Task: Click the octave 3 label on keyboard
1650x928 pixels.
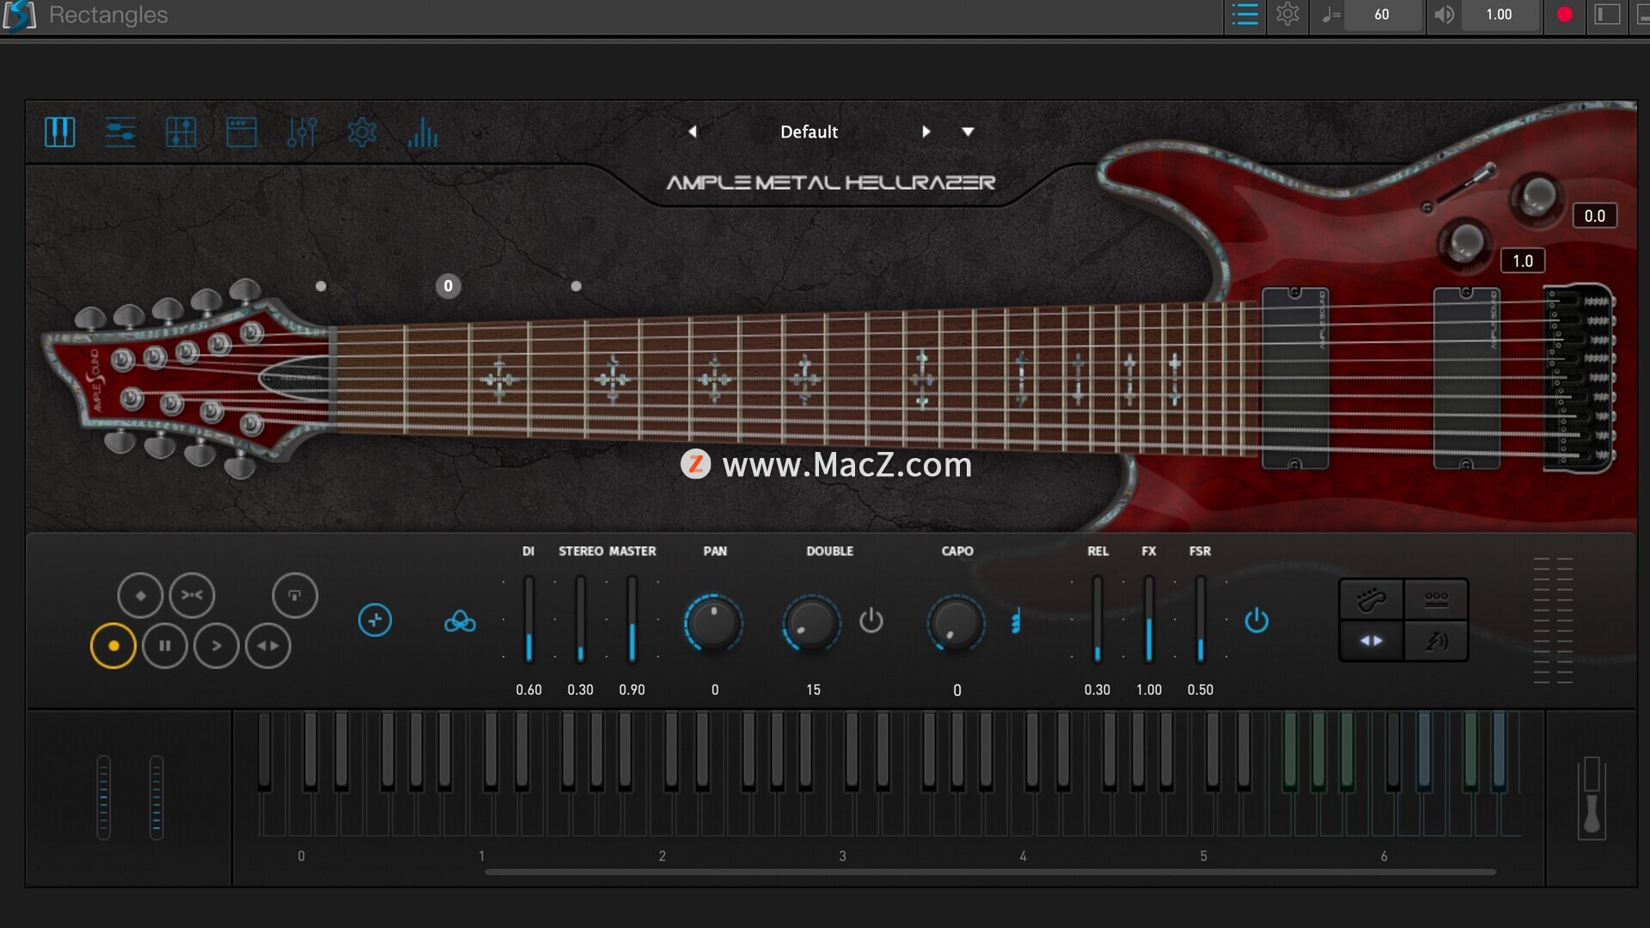Action: (842, 856)
